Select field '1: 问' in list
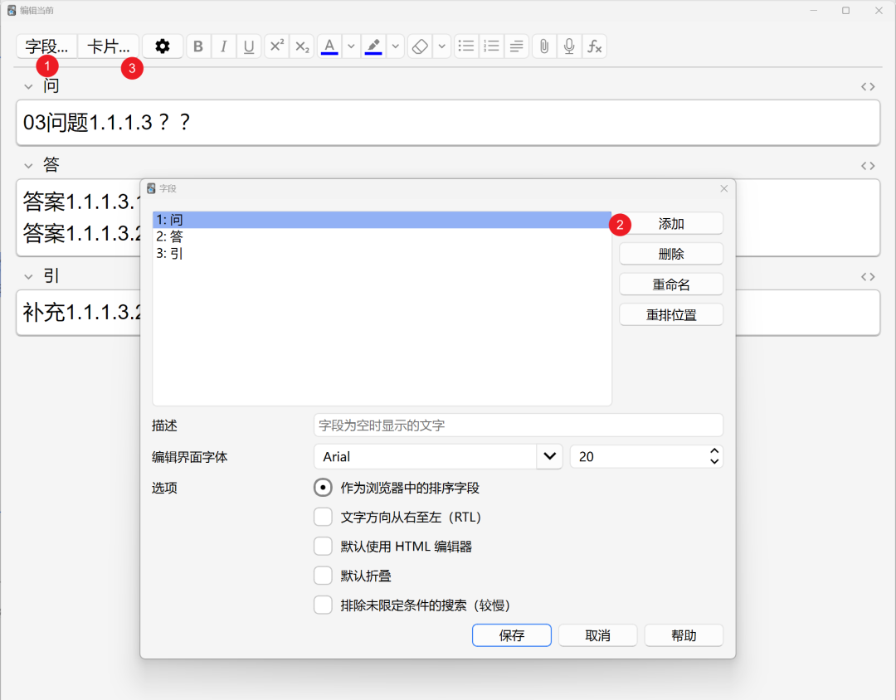Image resolution: width=896 pixels, height=700 pixels. [x=382, y=220]
